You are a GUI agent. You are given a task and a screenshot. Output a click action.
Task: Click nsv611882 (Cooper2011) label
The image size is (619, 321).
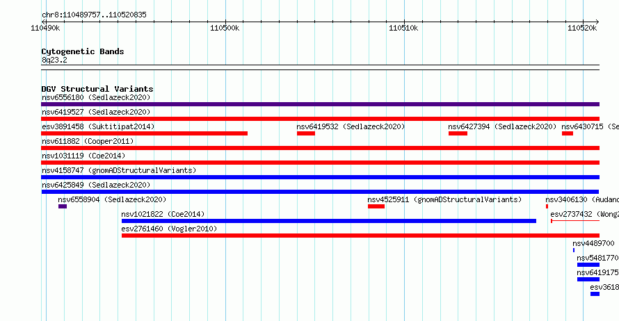[x=88, y=141]
